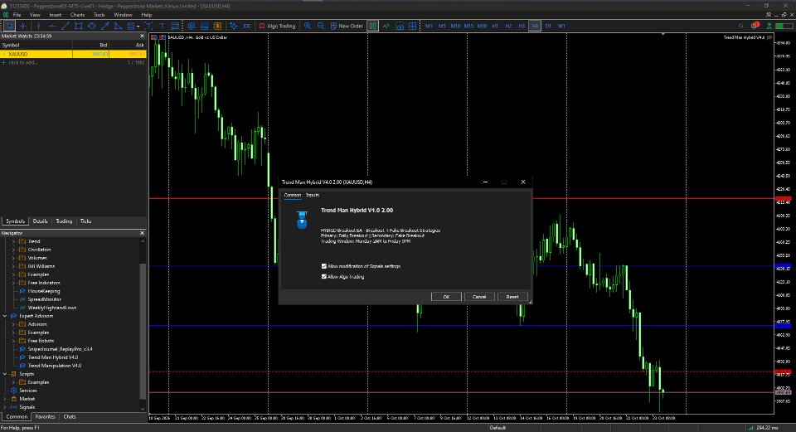Screen dimensions: 796x432
Task: Toggle the Algo Trading toolbar button
Action: 277,26
